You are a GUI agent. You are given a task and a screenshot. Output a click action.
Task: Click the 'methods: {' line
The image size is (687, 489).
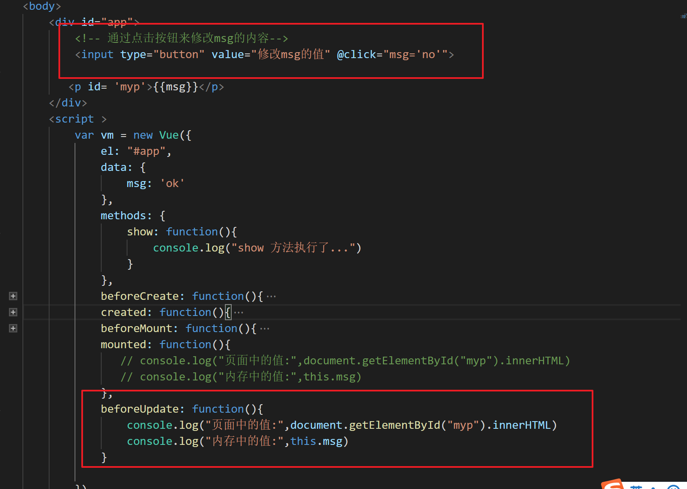(133, 215)
